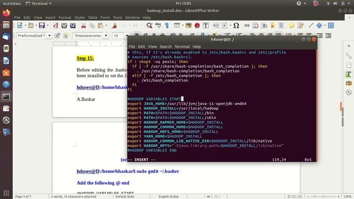This screenshot has width=354, height=199.
Task: Toggle the Draw Functions toolbar icon
Action: (x=331, y=25)
